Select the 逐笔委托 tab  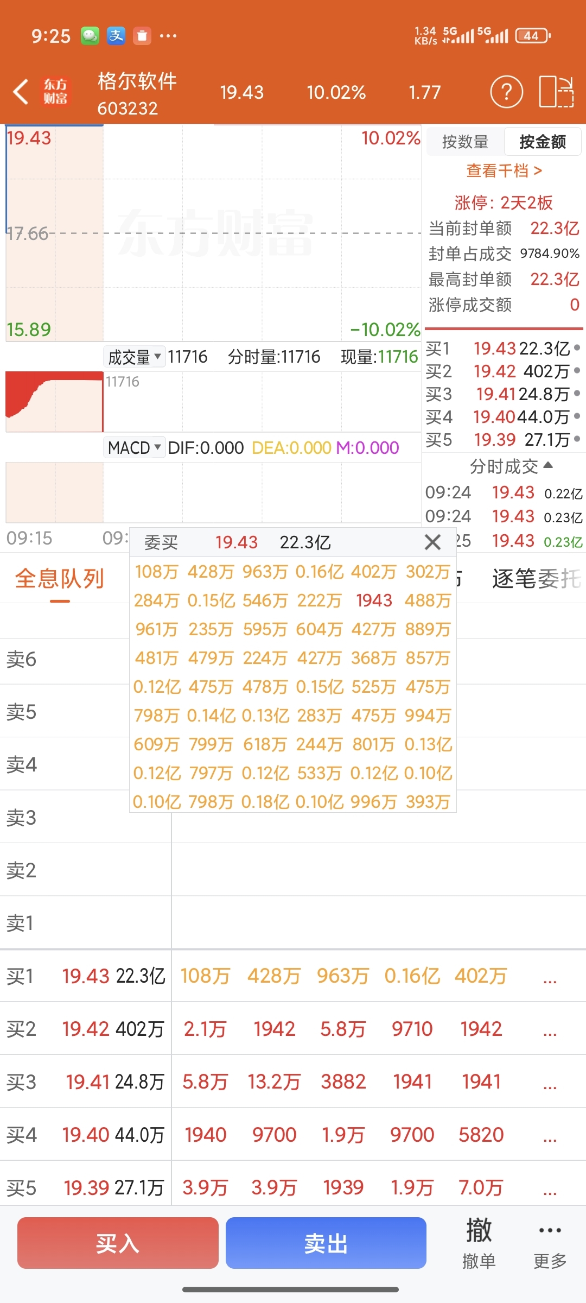click(536, 579)
